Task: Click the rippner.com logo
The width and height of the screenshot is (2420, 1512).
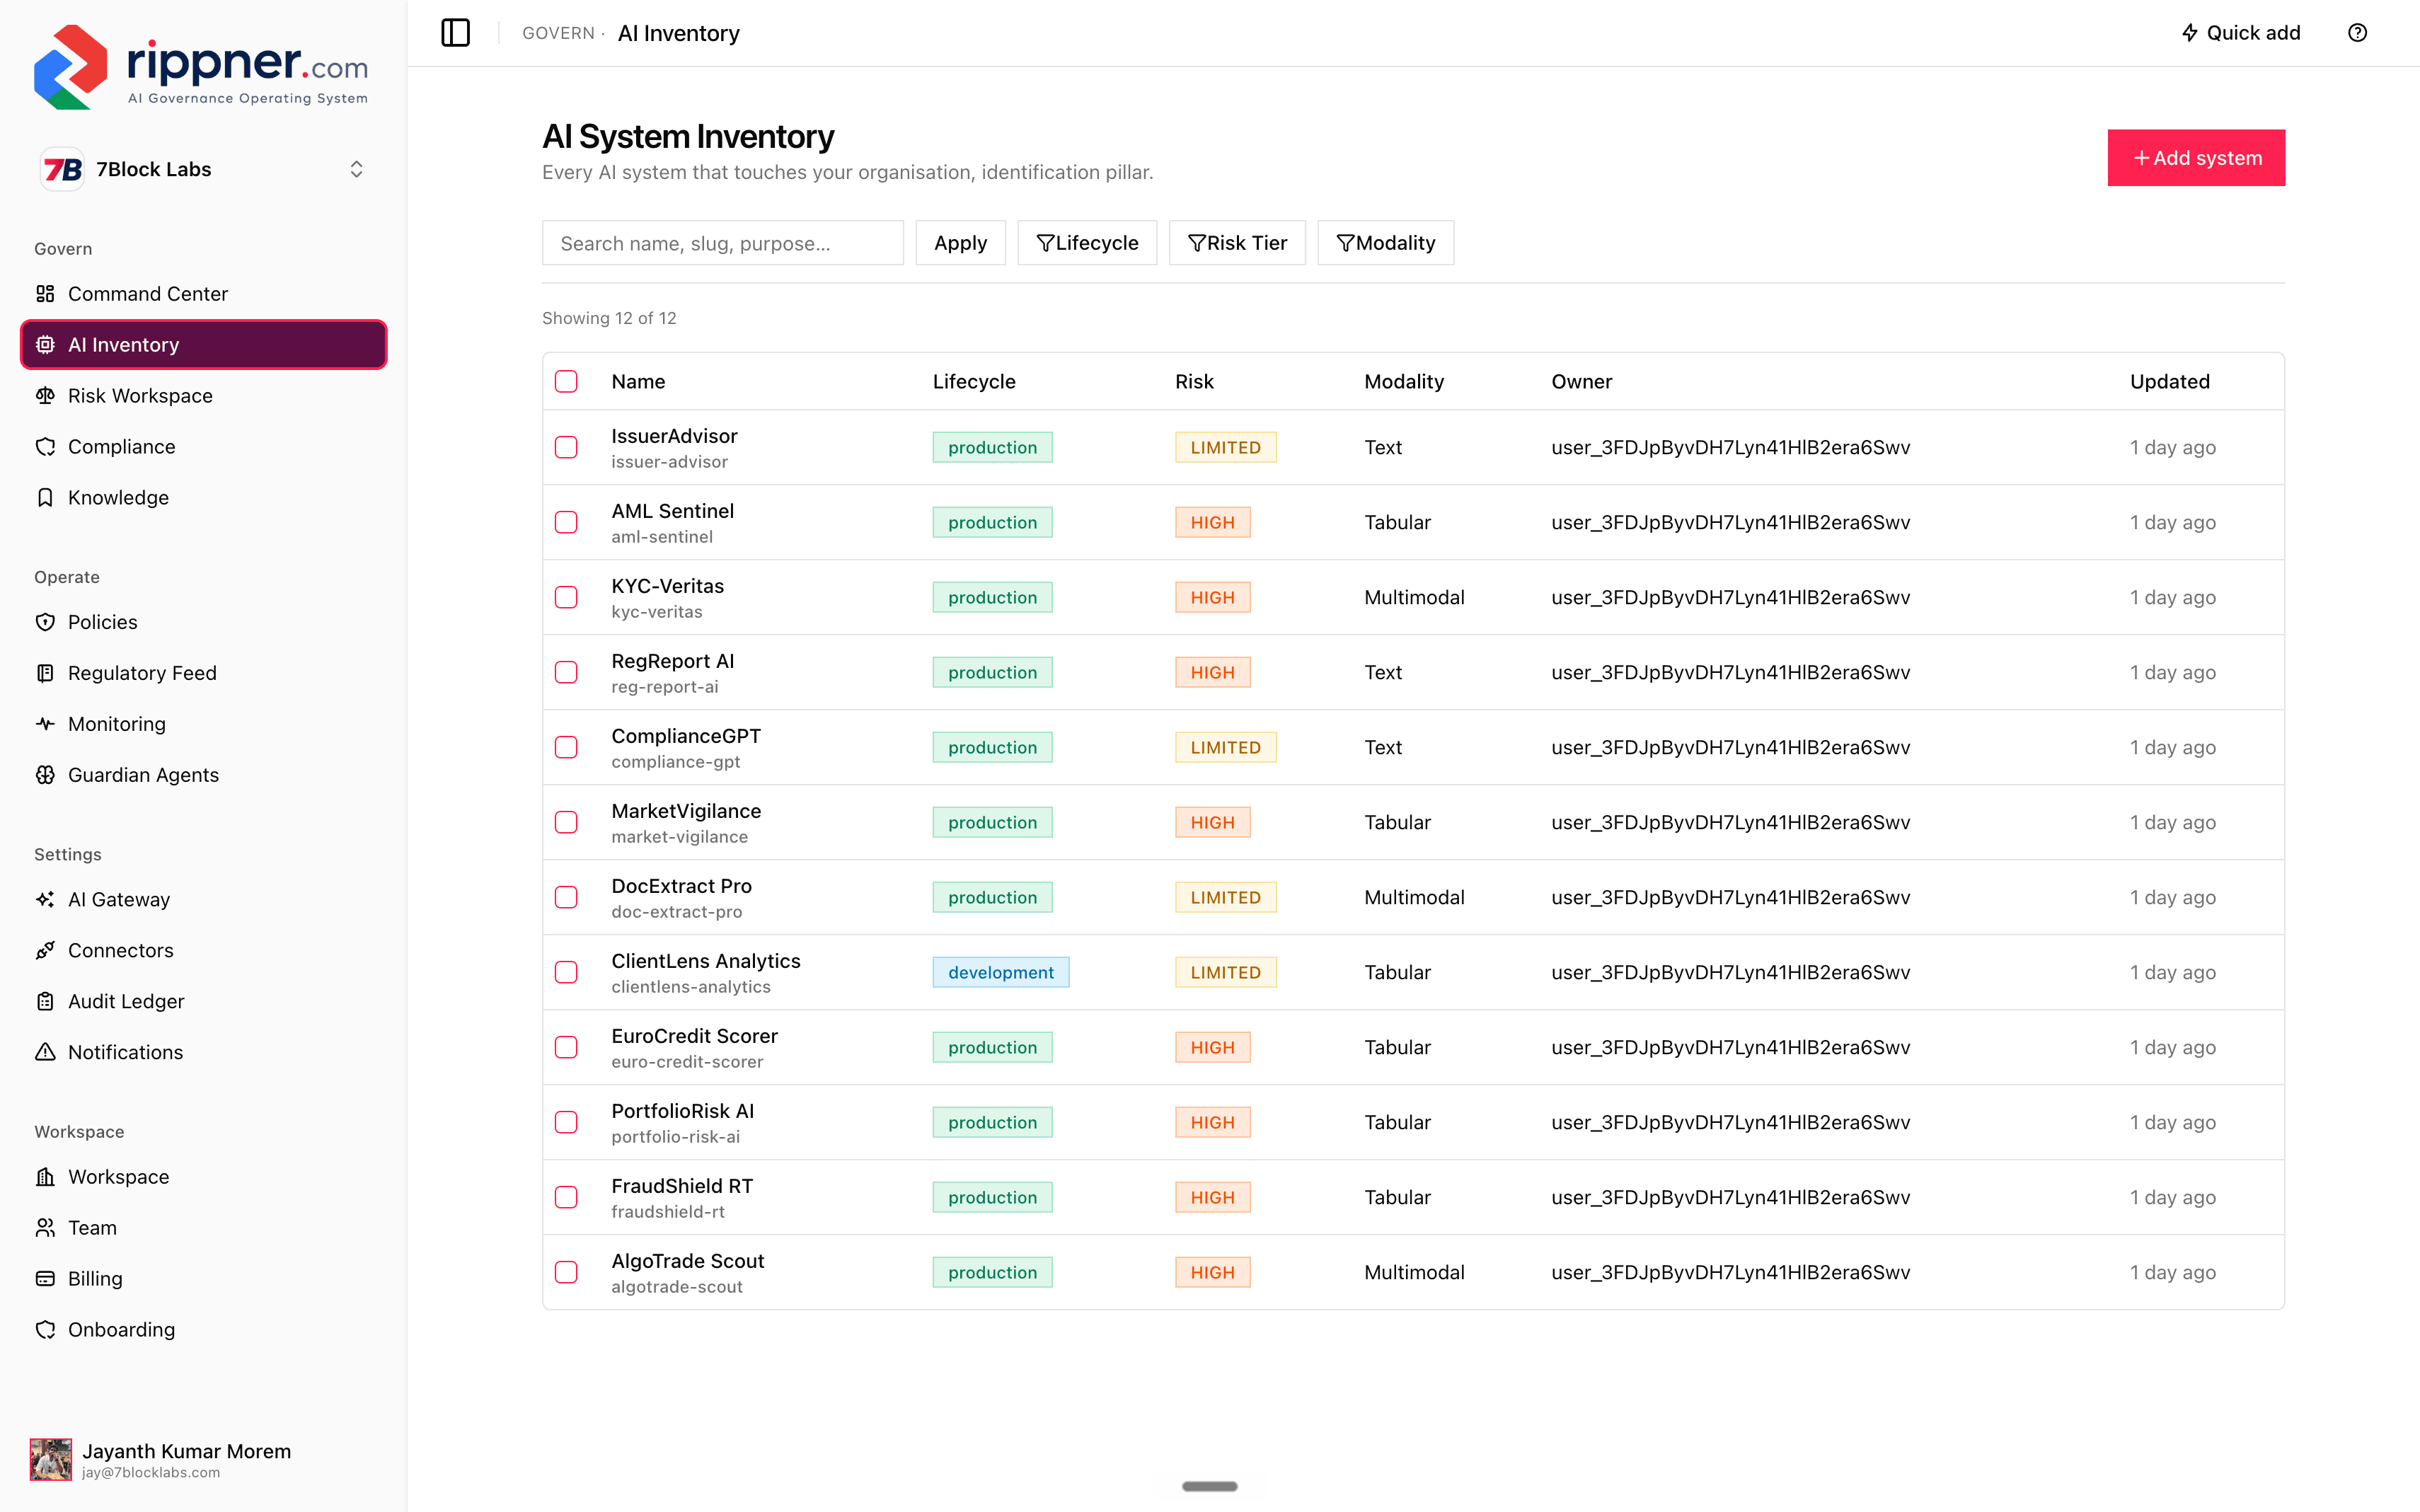Action: pos(201,67)
